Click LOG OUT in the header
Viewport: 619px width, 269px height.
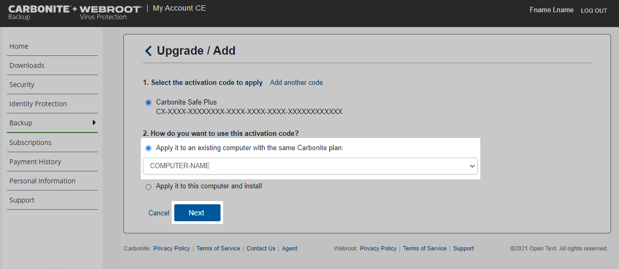point(593,11)
